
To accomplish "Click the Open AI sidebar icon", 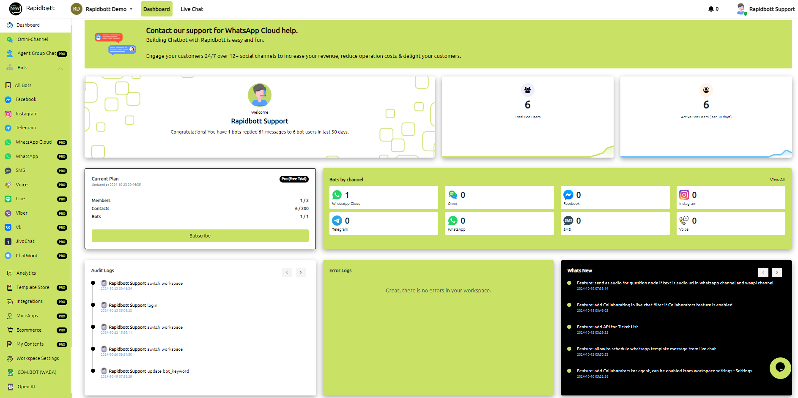I will pyautogui.click(x=11, y=387).
